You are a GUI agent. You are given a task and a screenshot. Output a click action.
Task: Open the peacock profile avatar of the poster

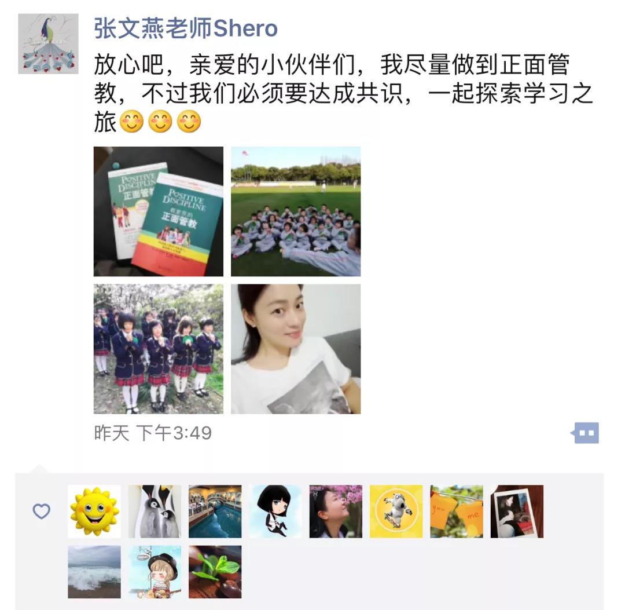(x=48, y=44)
